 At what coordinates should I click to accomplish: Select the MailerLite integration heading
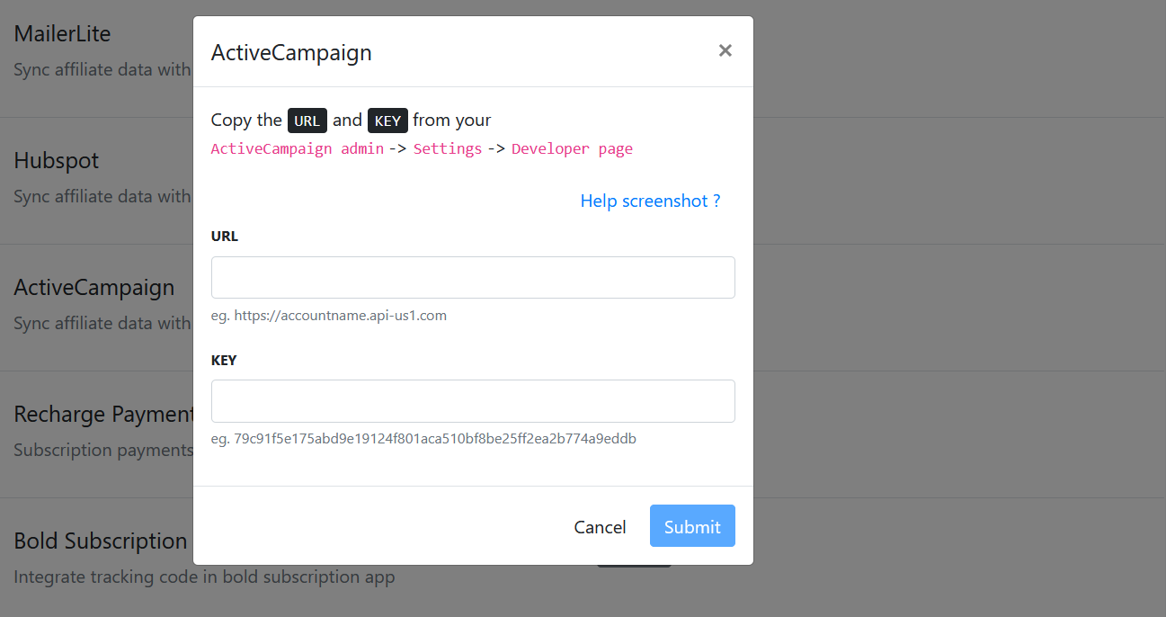coord(63,34)
